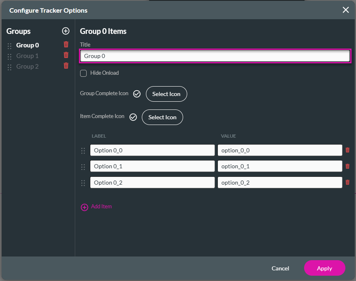This screenshot has width=356, height=281.
Task: Delete Group 1 with its trash icon
Action: (66, 55)
